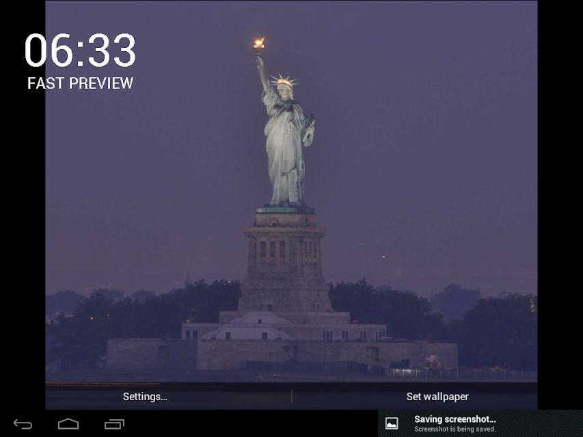Tap the 06:33 clock display

[81, 51]
